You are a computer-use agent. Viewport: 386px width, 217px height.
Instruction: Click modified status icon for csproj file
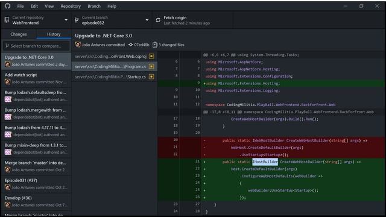(x=151, y=56)
